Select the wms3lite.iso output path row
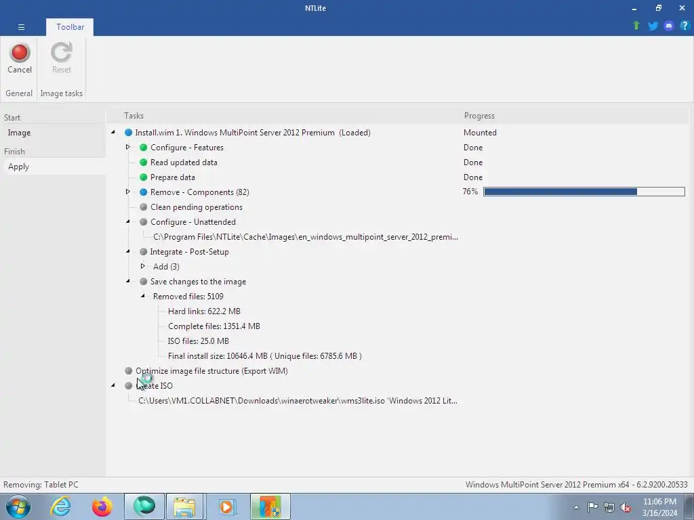694x520 pixels. click(x=298, y=401)
